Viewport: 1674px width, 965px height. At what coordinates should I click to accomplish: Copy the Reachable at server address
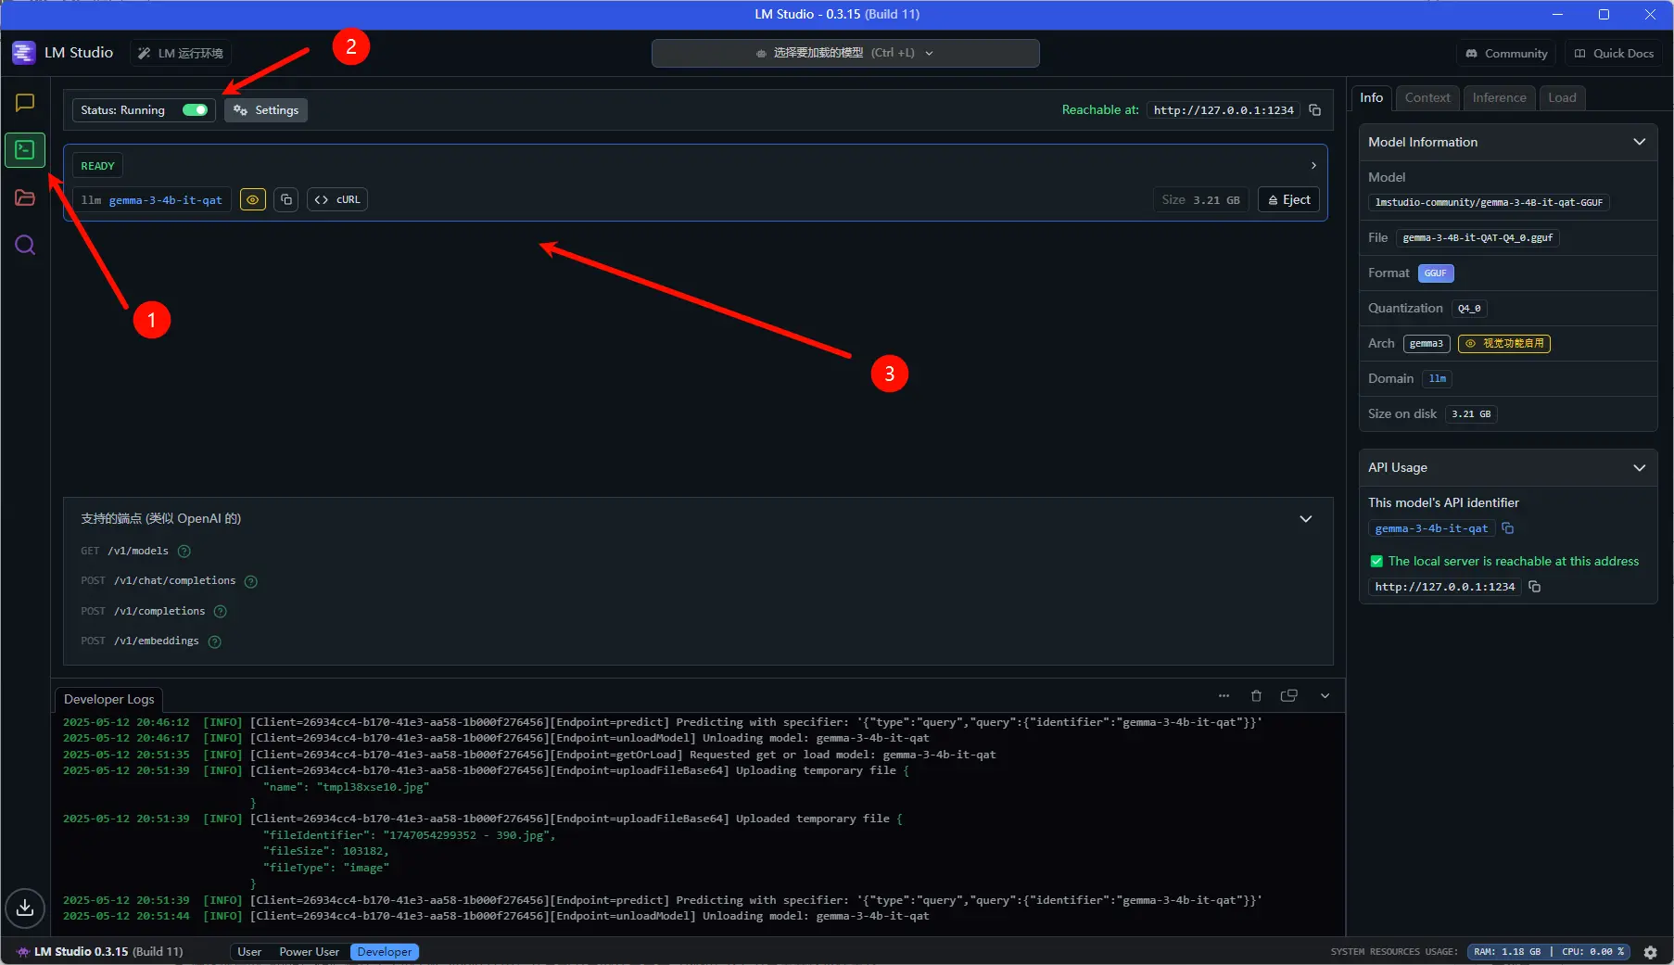point(1314,110)
